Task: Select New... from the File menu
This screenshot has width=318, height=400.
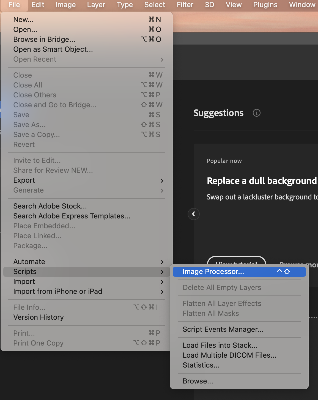Action: pyautogui.click(x=23, y=19)
